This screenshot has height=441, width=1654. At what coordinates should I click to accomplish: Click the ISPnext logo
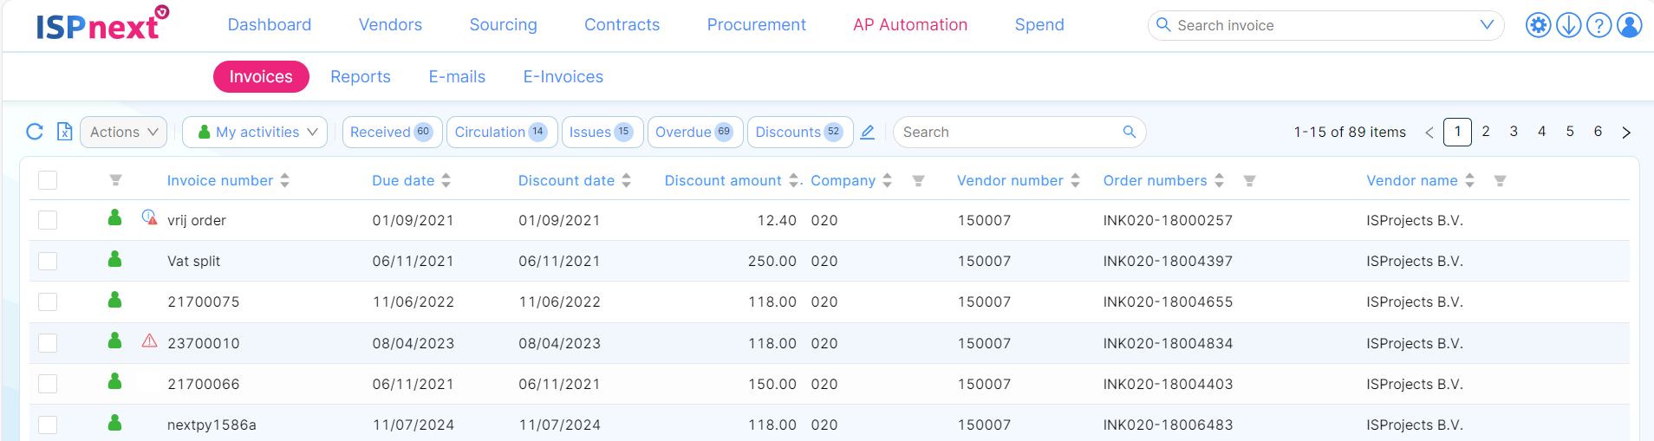[x=102, y=23]
